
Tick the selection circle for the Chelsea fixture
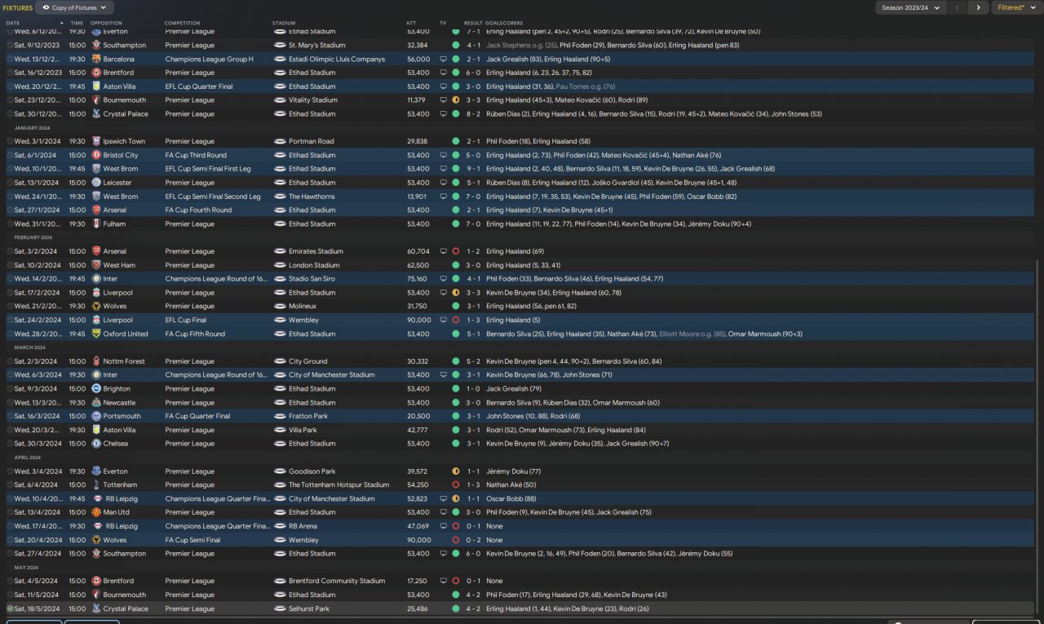coord(10,444)
